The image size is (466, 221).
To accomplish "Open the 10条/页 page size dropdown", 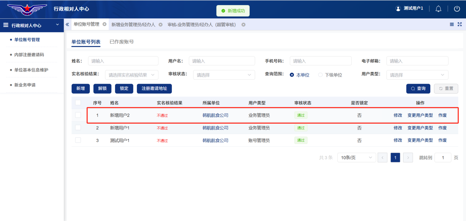I will coord(356,157).
